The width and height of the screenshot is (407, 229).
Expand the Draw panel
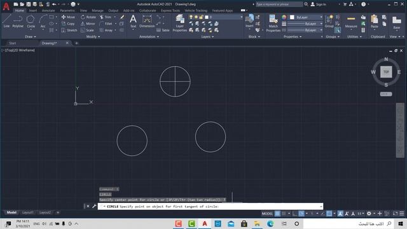pos(31,37)
